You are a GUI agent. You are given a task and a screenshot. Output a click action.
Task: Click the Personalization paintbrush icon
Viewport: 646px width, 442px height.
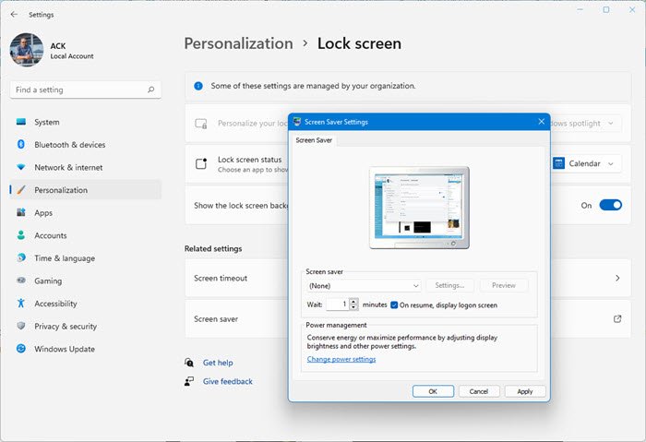21,190
